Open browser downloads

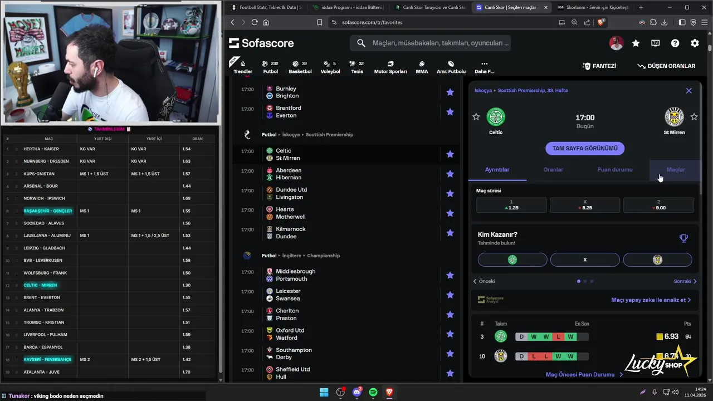tap(664, 22)
